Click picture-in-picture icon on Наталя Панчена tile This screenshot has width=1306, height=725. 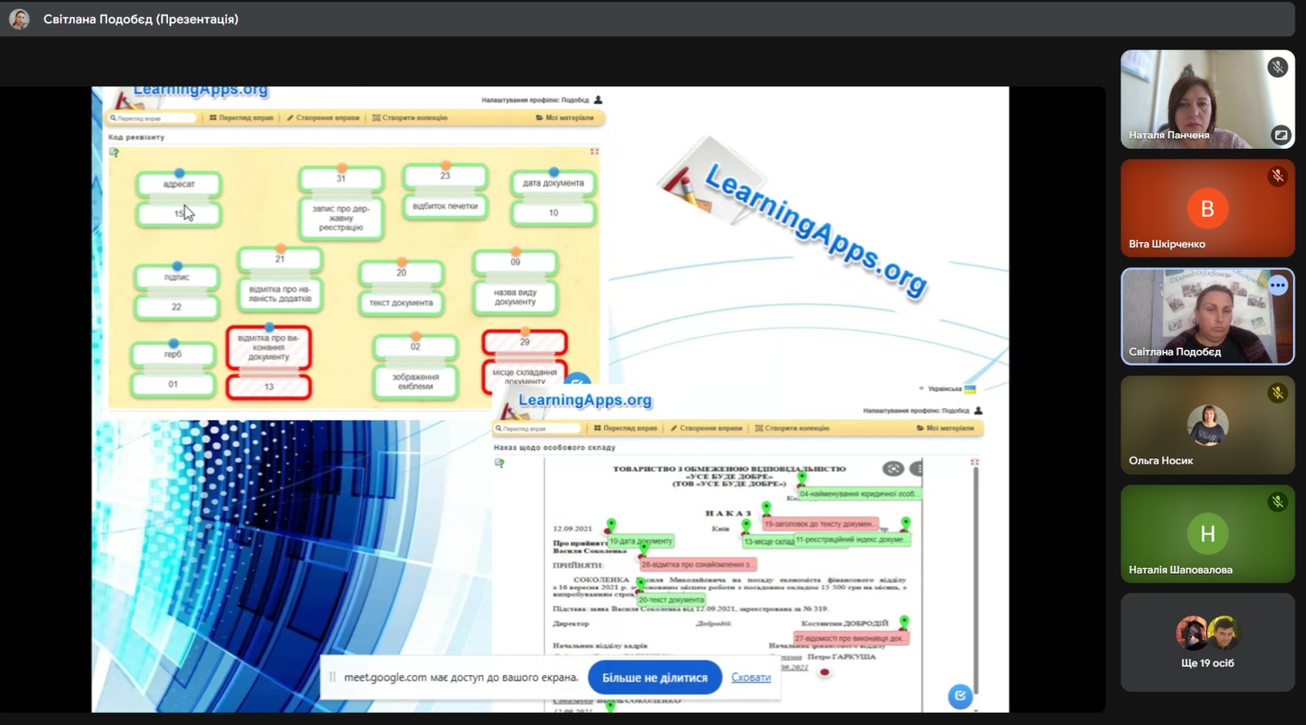(x=1281, y=135)
